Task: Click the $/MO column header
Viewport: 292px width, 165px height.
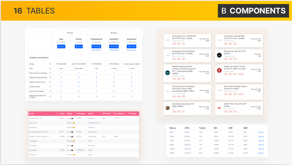Action: [246, 128]
